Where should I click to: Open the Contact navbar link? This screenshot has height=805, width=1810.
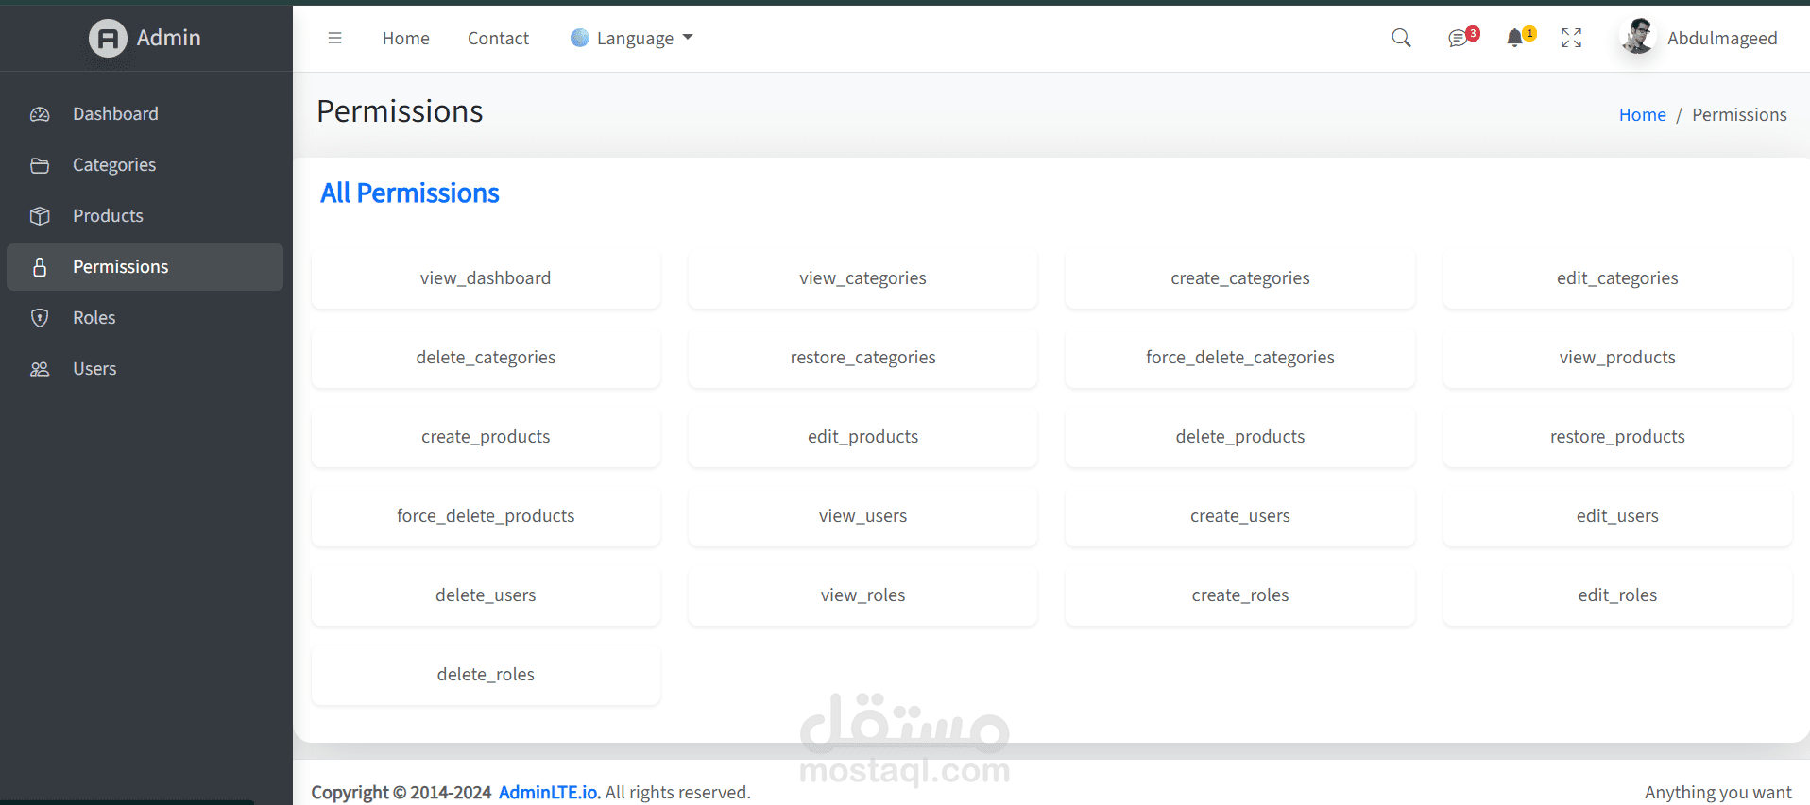click(x=498, y=38)
